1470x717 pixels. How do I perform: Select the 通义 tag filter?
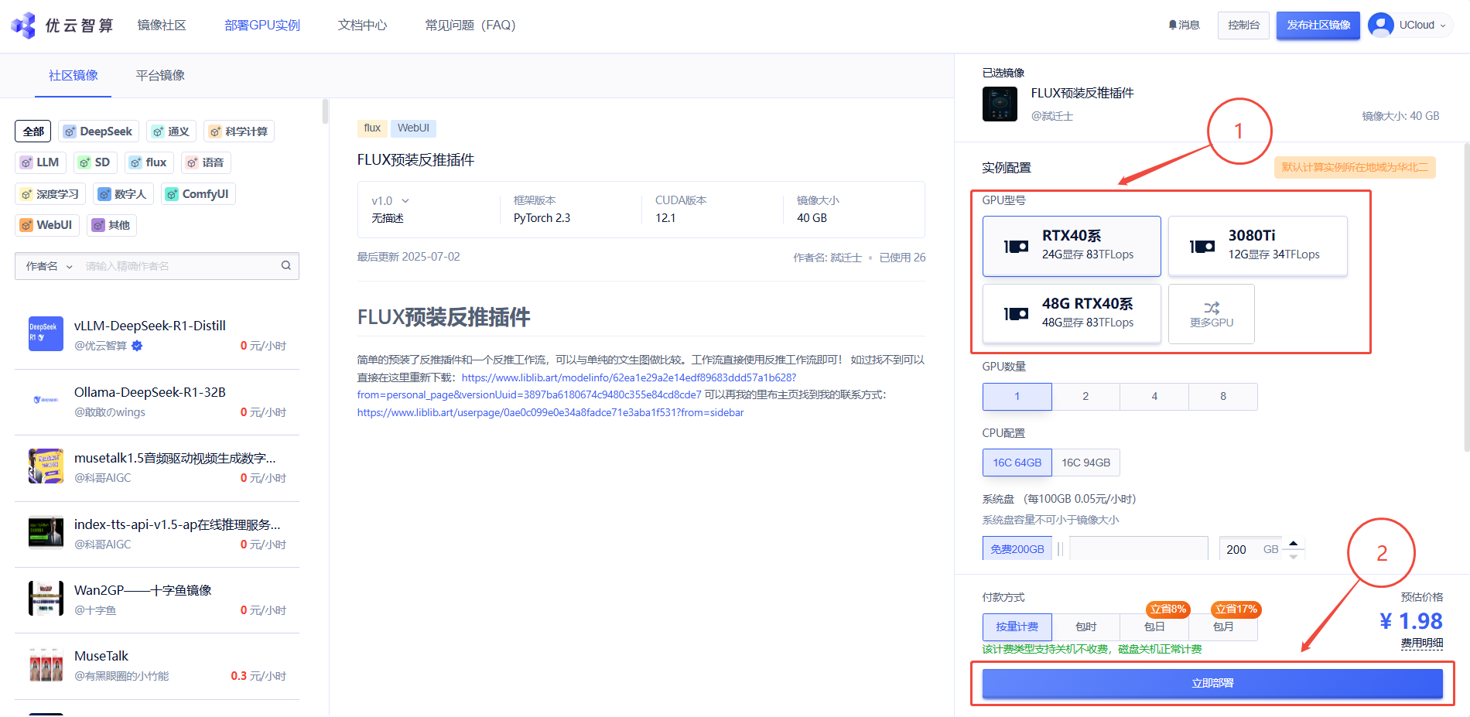(x=171, y=131)
